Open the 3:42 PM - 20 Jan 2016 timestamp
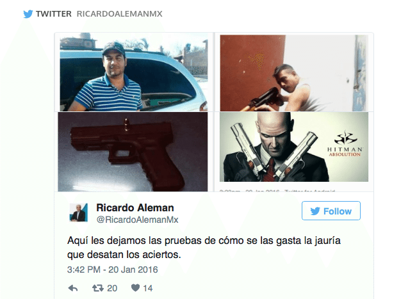This screenshot has width=401, height=299. point(113,270)
